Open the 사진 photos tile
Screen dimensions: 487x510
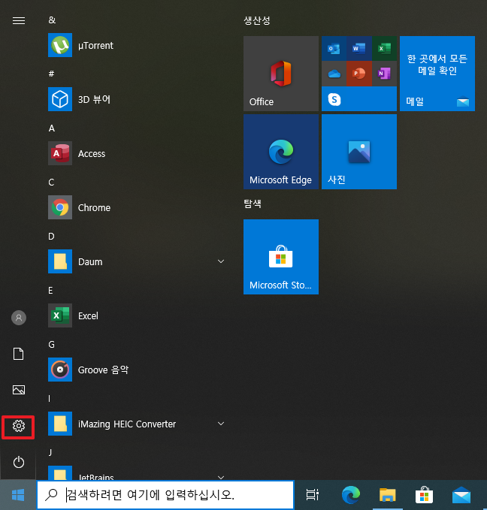(x=359, y=152)
